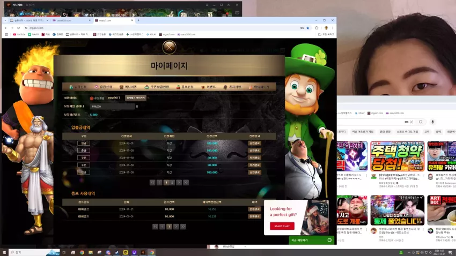Image resolution: width=456 pixels, height=256 pixels.
Task: Click the bookmark star icon in address bar
Action: point(308,28)
